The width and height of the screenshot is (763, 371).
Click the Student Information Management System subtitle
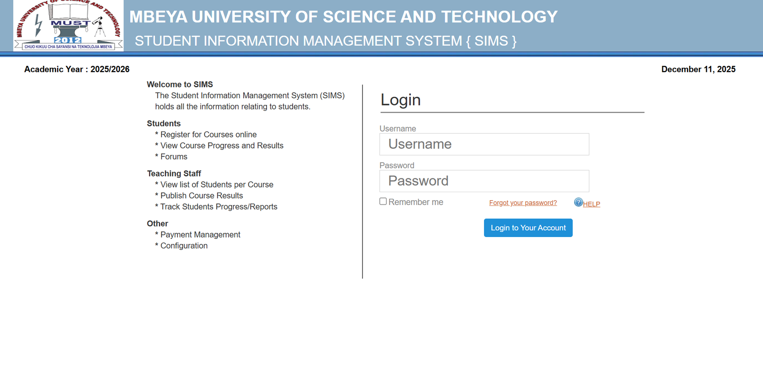325,41
